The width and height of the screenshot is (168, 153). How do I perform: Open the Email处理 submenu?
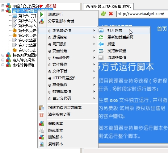(x=68, y=58)
